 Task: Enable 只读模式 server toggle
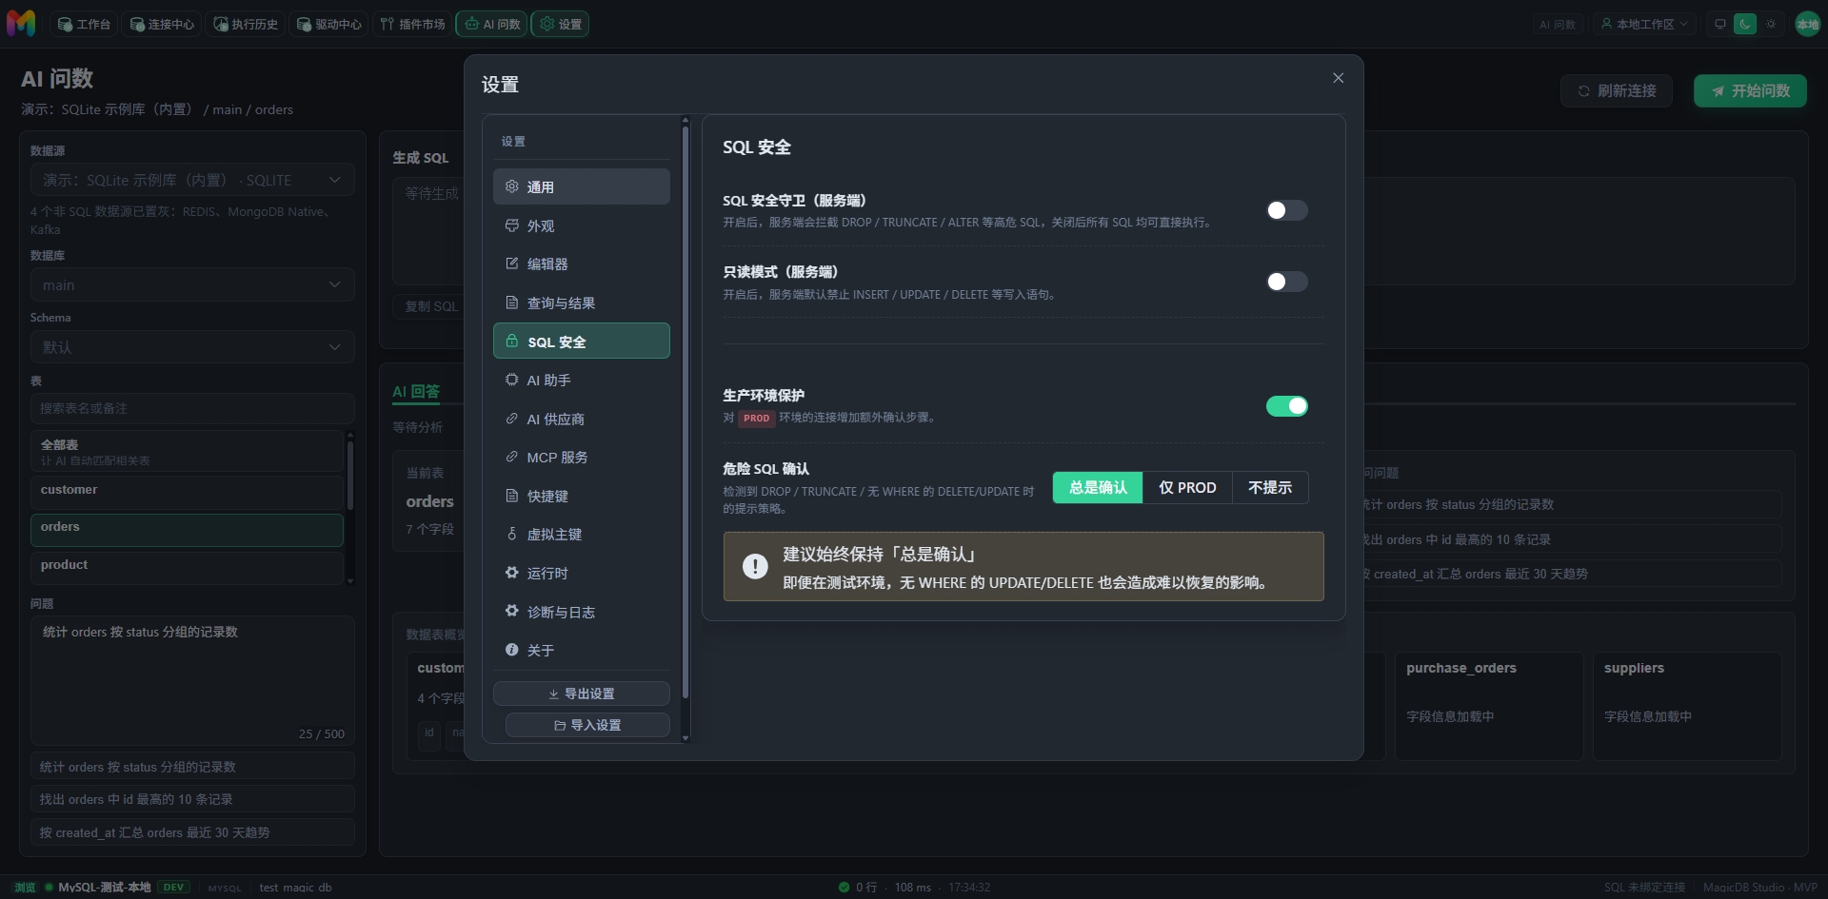[1286, 282]
